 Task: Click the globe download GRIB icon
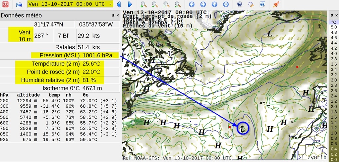[240, 4]
